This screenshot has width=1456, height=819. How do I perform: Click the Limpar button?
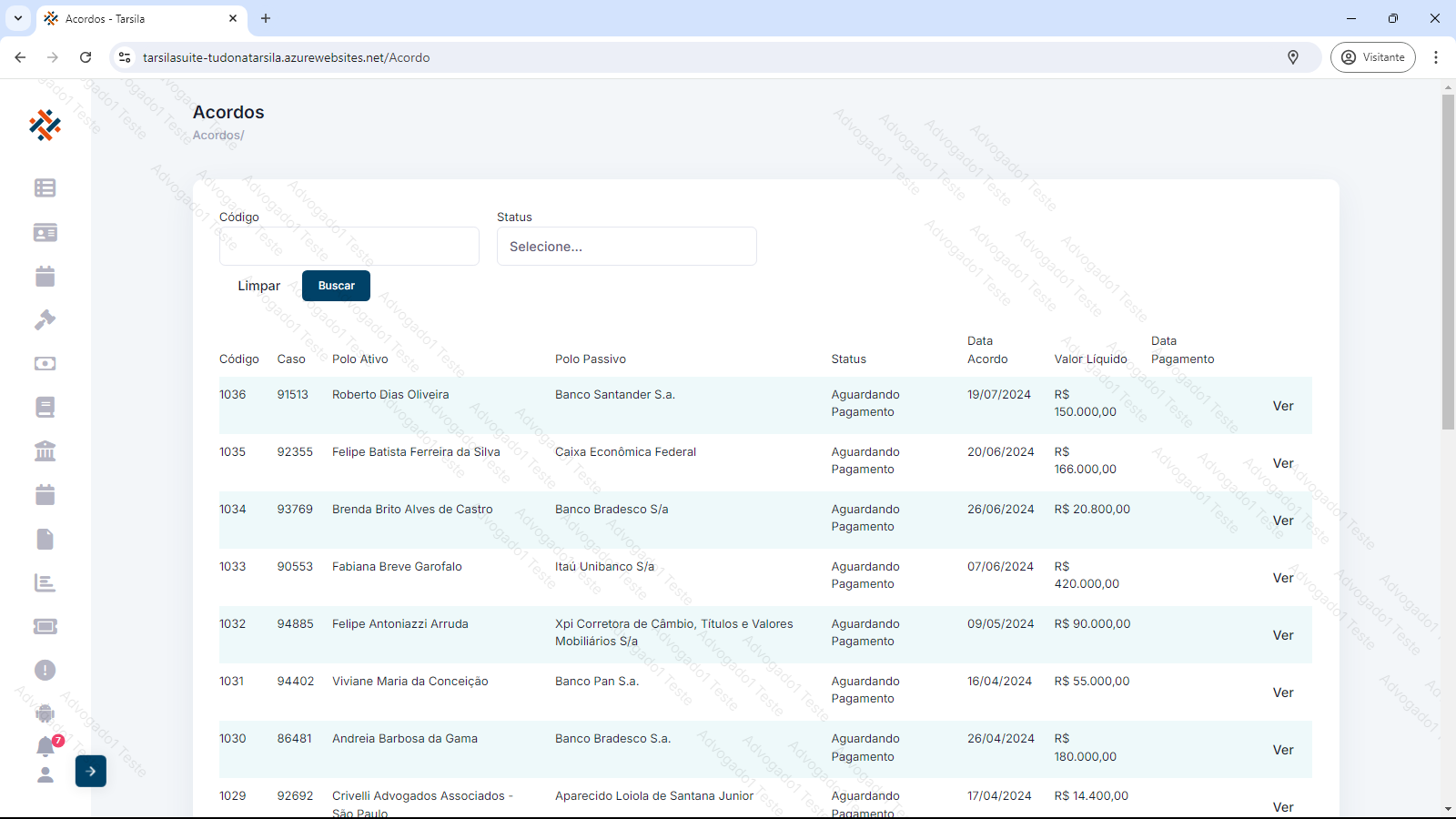258,286
